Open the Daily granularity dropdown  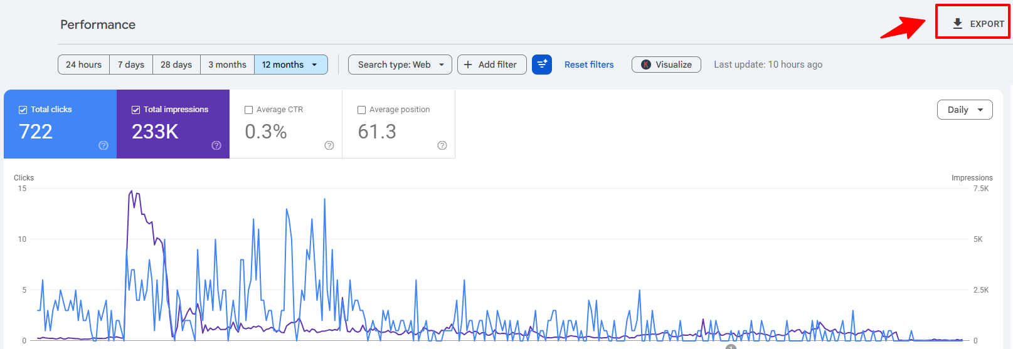tap(965, 110)
